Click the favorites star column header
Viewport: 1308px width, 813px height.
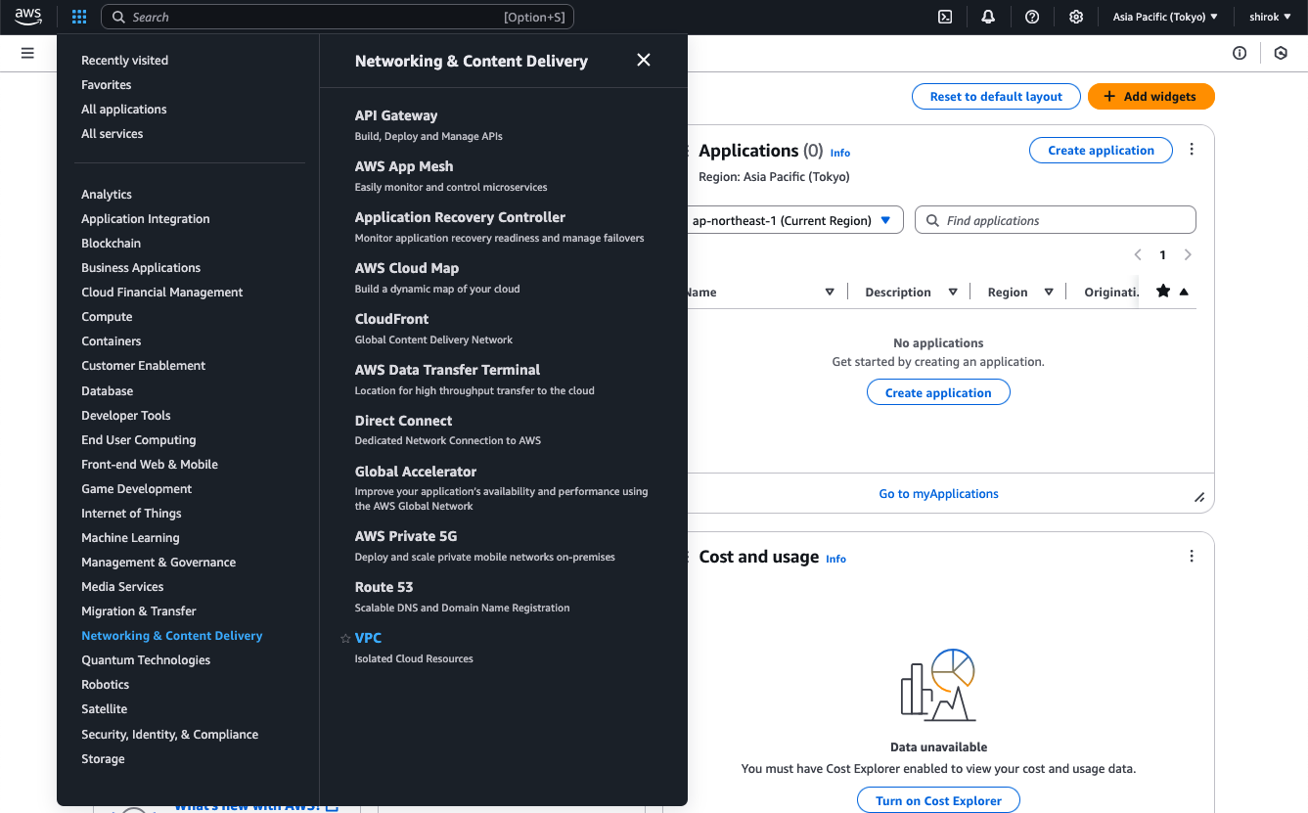pyautogui.click(x=1163, y=292)
